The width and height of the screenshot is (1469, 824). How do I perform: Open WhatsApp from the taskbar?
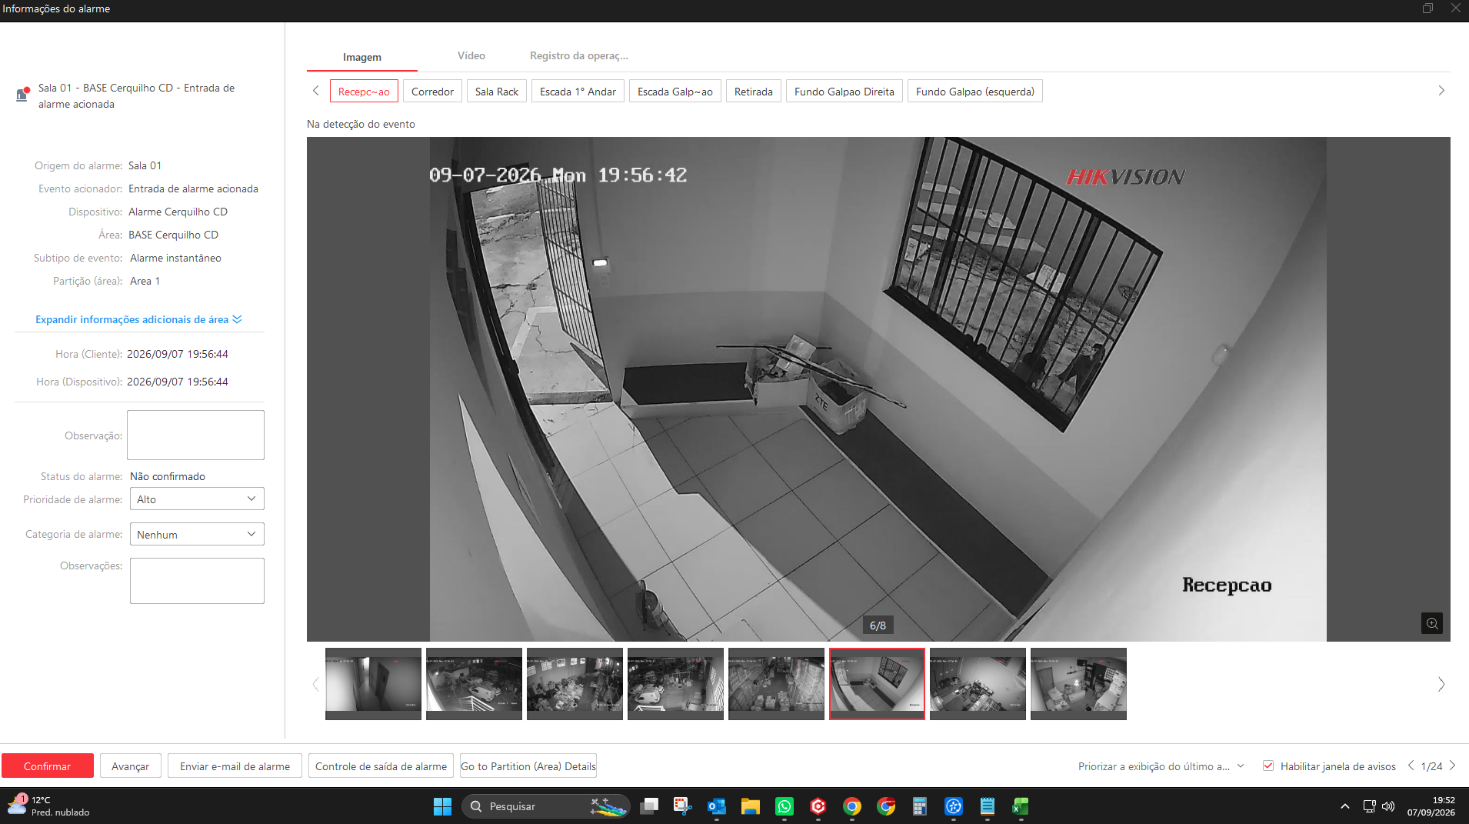[x=784, y=806]
